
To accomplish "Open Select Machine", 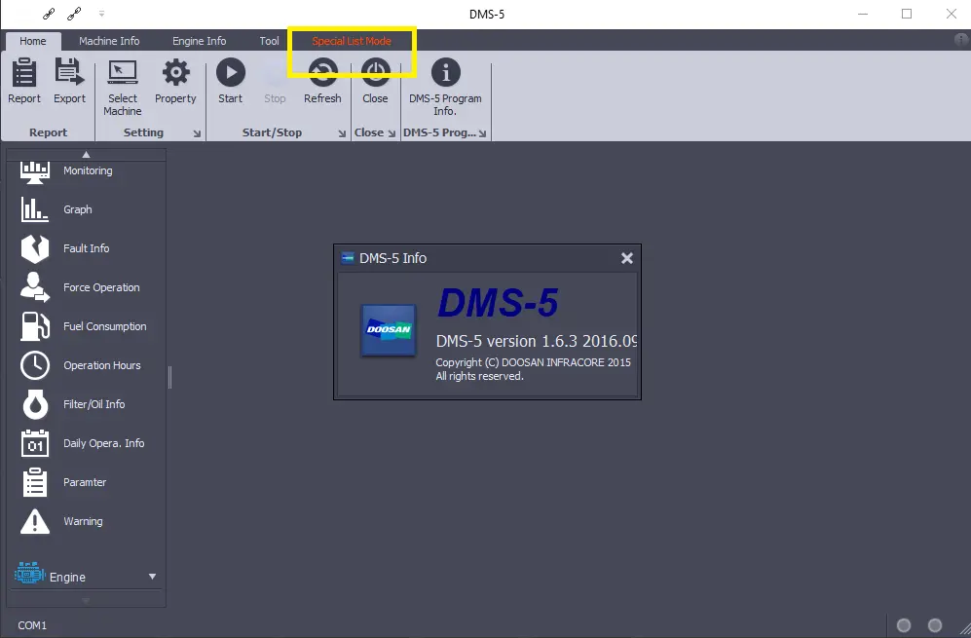I will 123,88.
